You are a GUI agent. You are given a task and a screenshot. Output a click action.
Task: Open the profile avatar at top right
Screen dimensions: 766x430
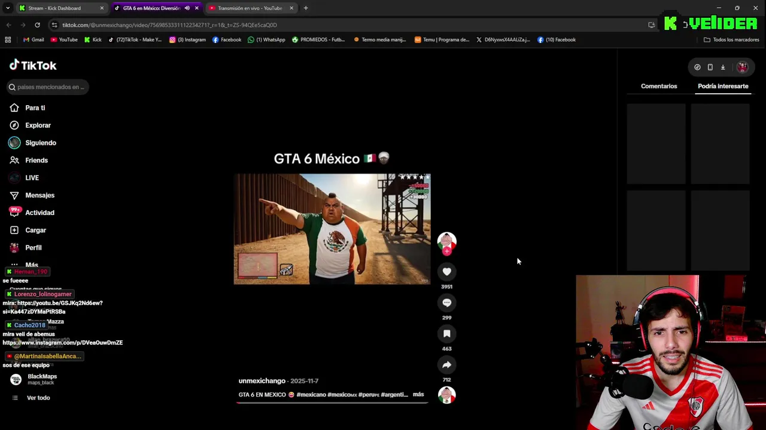[x=742, y=67]
